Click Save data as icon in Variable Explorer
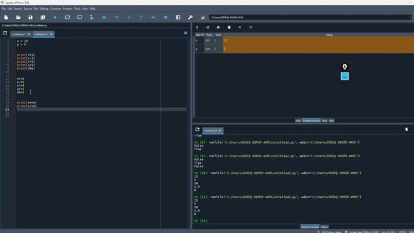This screenshot has height=233, width=414. coord(219,27)
